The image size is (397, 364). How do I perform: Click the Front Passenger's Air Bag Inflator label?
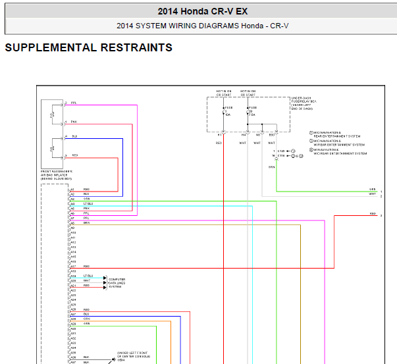point(57,175)
